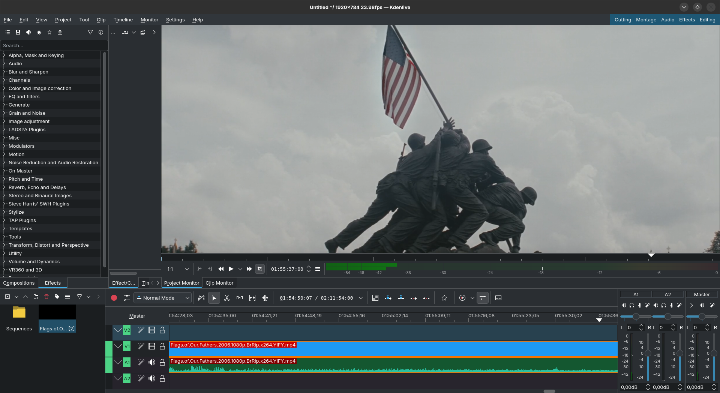
Task: Switch to the Clip Monitor tab
Action: [x=219, y=283]
